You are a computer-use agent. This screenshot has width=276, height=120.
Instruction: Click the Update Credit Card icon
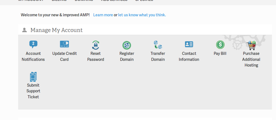click(x=64, y=44)
